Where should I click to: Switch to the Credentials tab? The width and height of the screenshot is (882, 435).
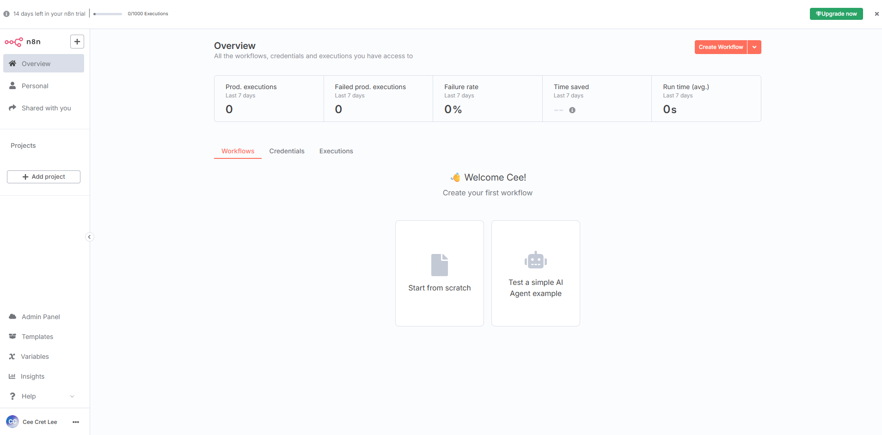pos(287,151)
